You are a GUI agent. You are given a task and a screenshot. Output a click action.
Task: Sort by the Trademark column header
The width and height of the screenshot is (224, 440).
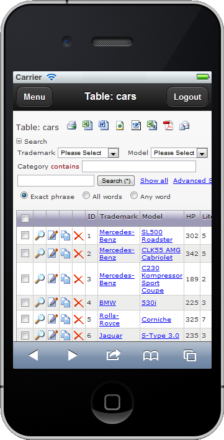coord(119,217)
